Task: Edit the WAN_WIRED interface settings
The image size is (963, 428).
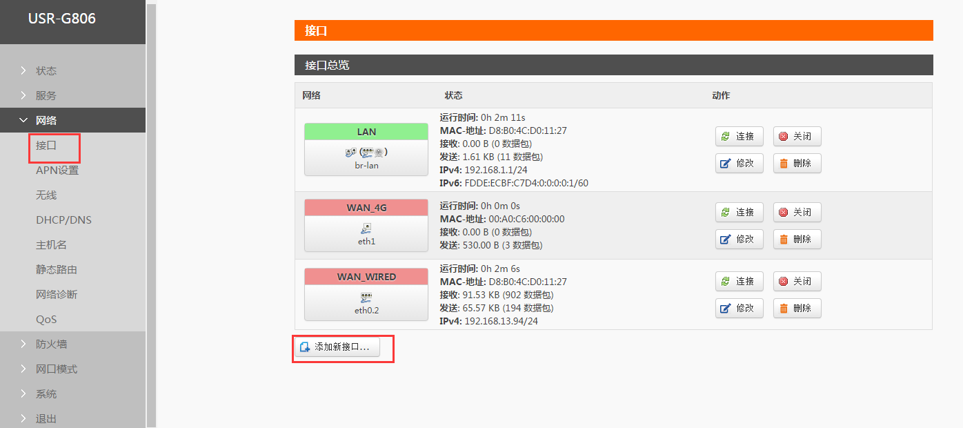Action: pyautogui.click(x=739, y=308)
